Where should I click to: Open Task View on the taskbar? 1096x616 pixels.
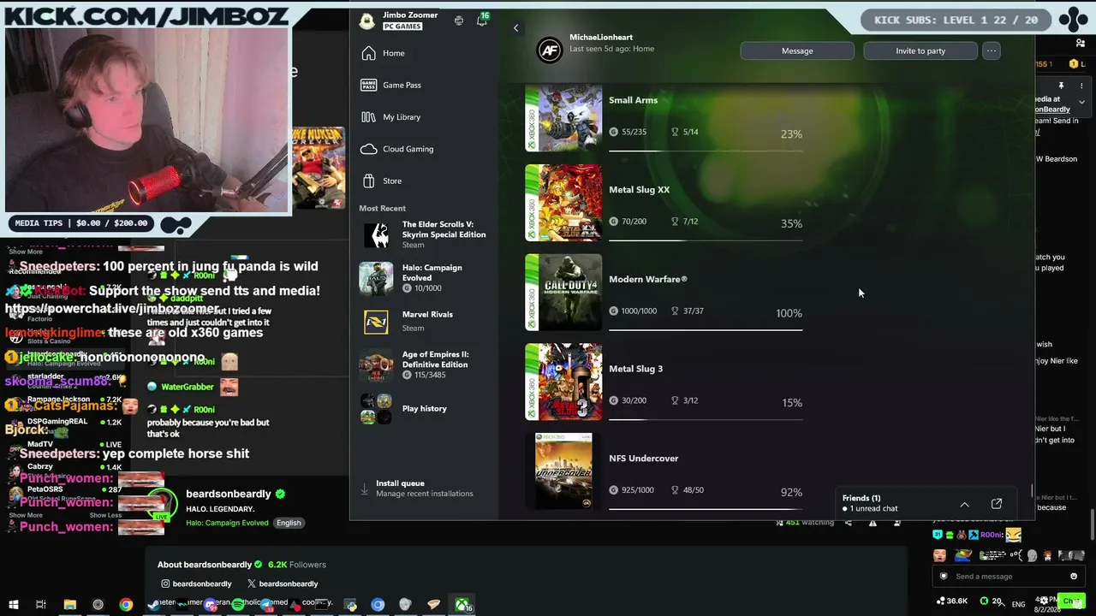40,604
